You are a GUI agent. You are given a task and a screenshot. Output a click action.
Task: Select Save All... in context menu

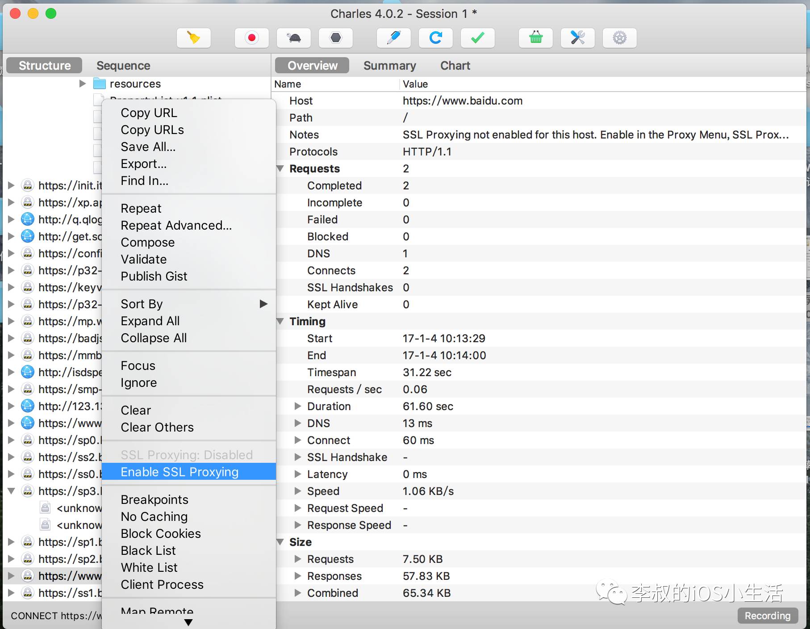click(x=189, y=147)
